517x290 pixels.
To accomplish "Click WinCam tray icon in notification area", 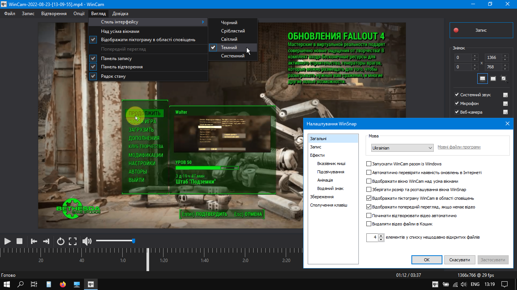I will [x=435, y=284].
